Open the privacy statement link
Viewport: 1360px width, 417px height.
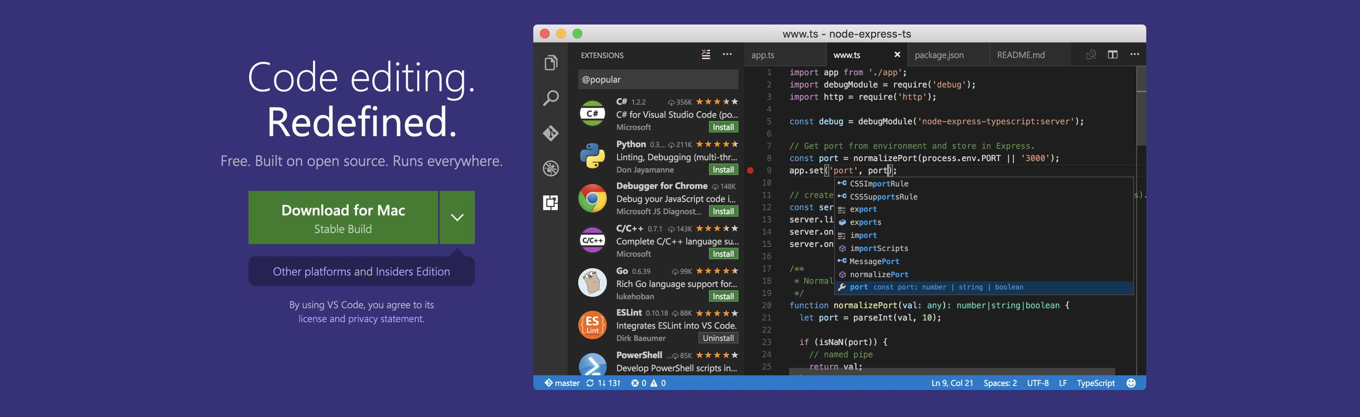(x=386, y=319)
